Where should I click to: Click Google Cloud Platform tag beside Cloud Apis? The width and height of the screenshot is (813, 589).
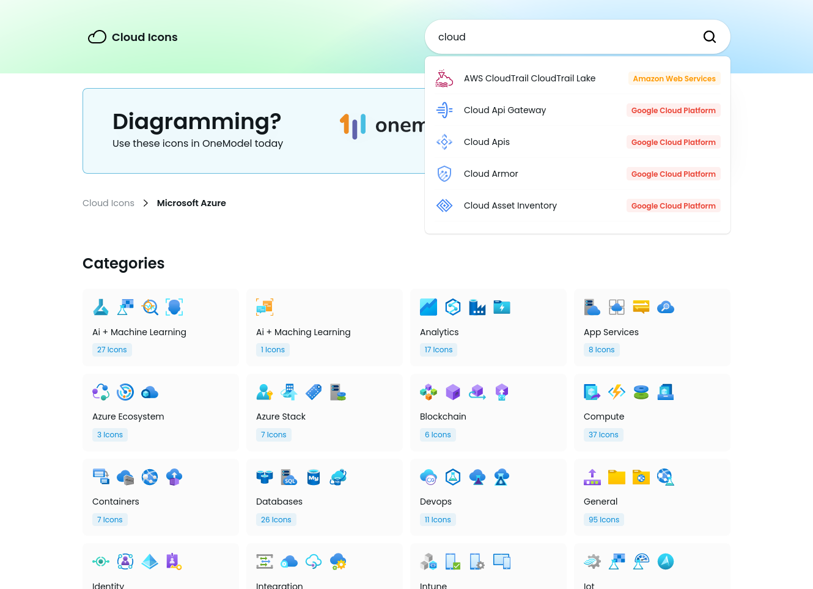point(674,142)
